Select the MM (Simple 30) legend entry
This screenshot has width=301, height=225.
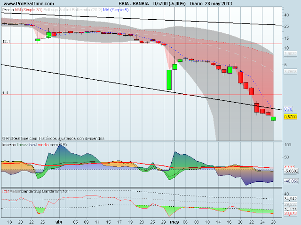point(29,10)
